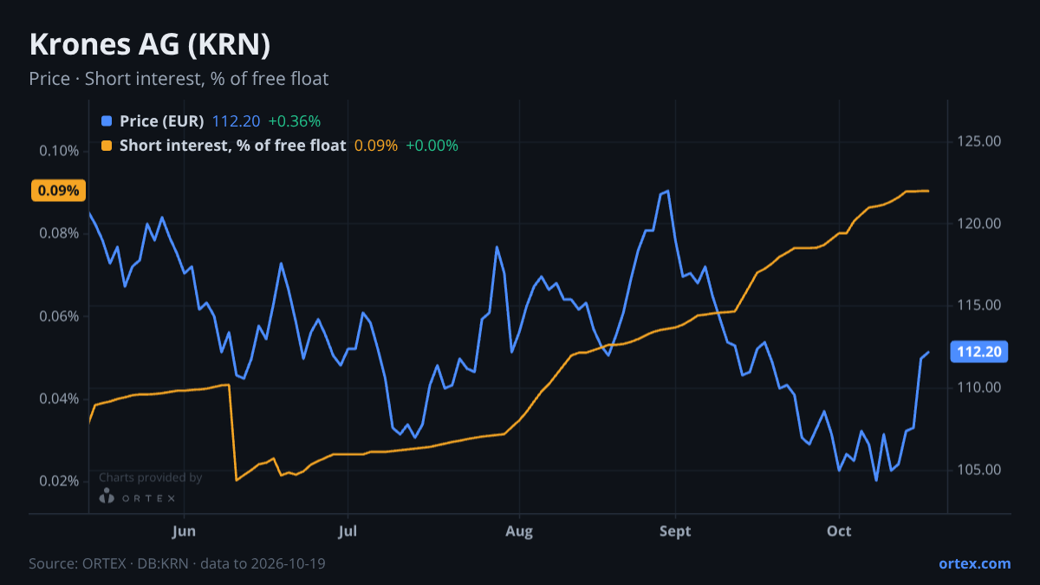Click the 110.00 right axis label
The width and height of the screenshot is (1040, 585).
pyautogui.click(x=979, y=387)
